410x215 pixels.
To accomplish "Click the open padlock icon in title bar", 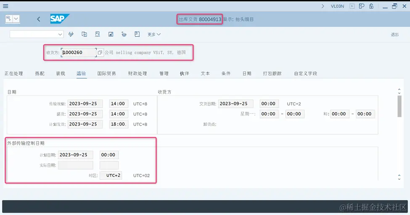I will [371, 6].
